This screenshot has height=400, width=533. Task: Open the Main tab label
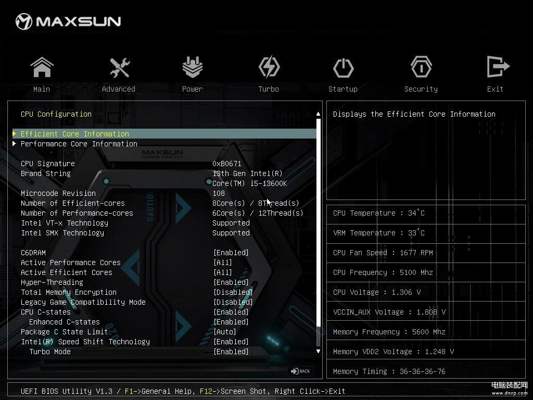42,89
